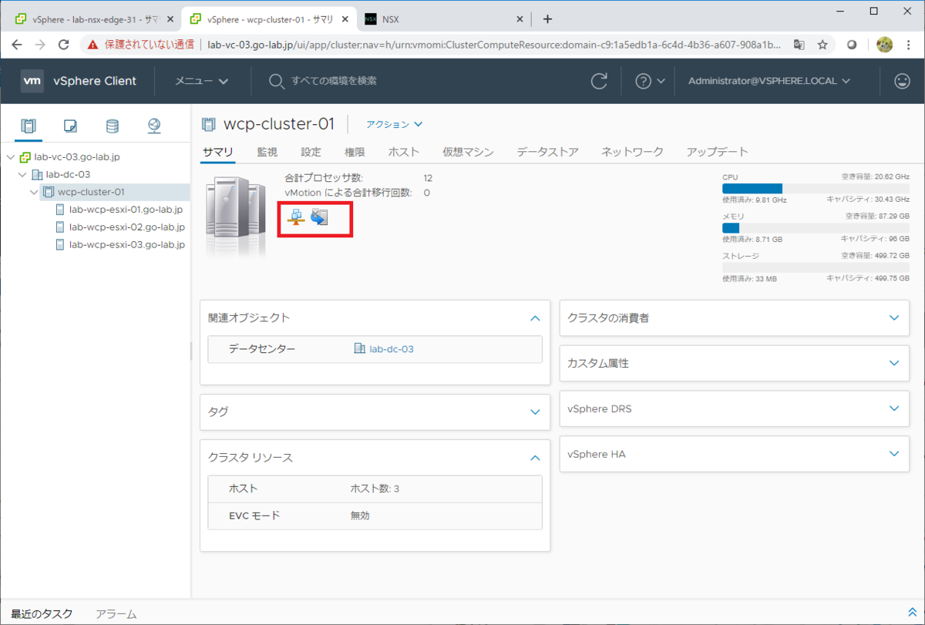Click the vSphere DRS scale icon in summary
The image size is (925, 625).
(x=296, y=217)
